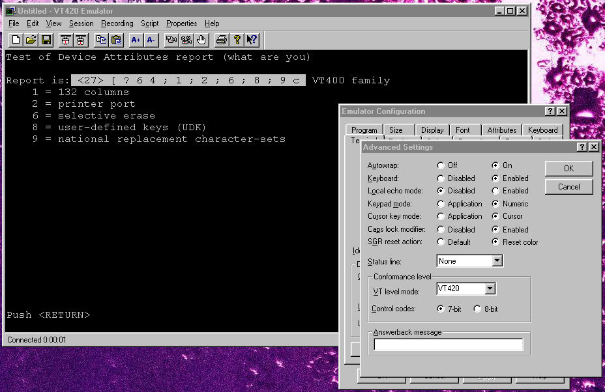The height and width of the screenshot is (392, 605).
Task: Click the Save floppy disk icon
Action: [46, 40]
